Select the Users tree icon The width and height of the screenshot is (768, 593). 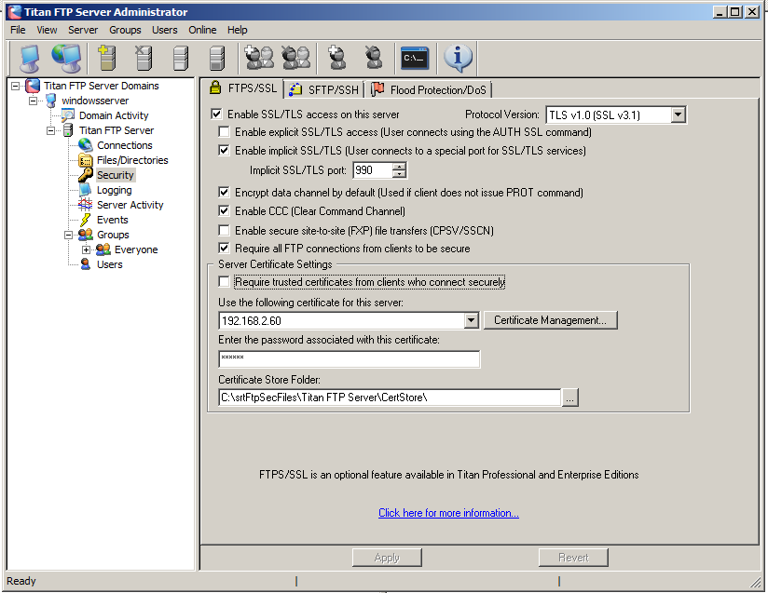[x=86, y=264]
